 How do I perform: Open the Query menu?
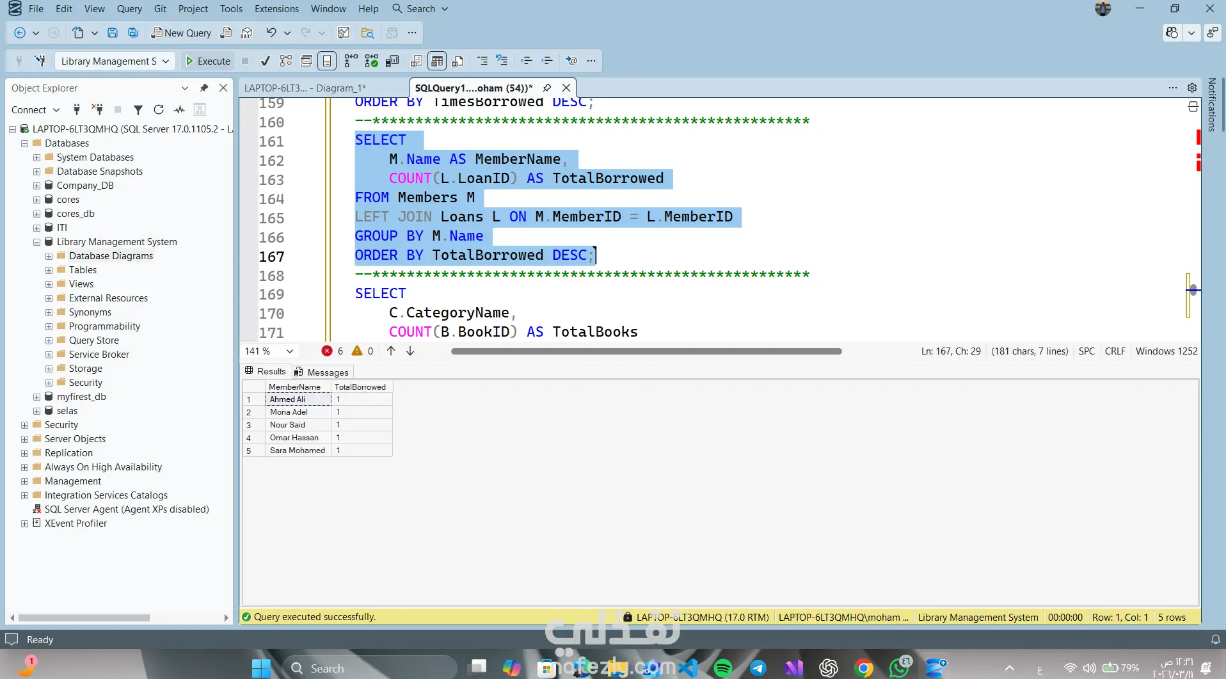pos(129,8)
